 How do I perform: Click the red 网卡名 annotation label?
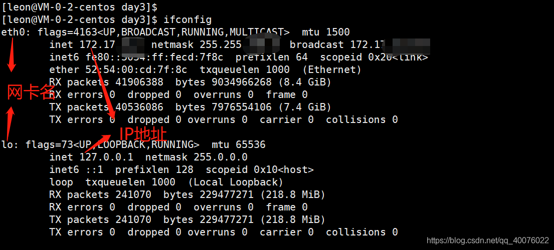(31, 93)
